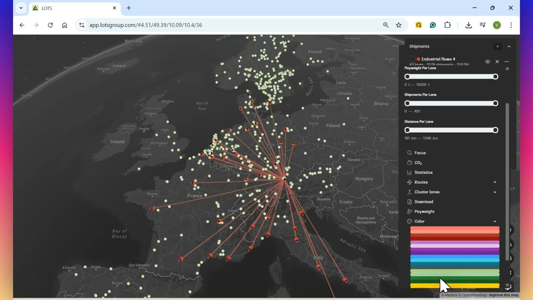
Task: Click the Shipments Per Lane maximum handle
Action: (496, 103)
